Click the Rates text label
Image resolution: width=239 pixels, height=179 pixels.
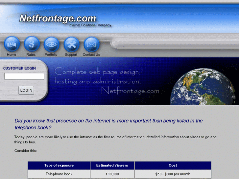(31, 55)
